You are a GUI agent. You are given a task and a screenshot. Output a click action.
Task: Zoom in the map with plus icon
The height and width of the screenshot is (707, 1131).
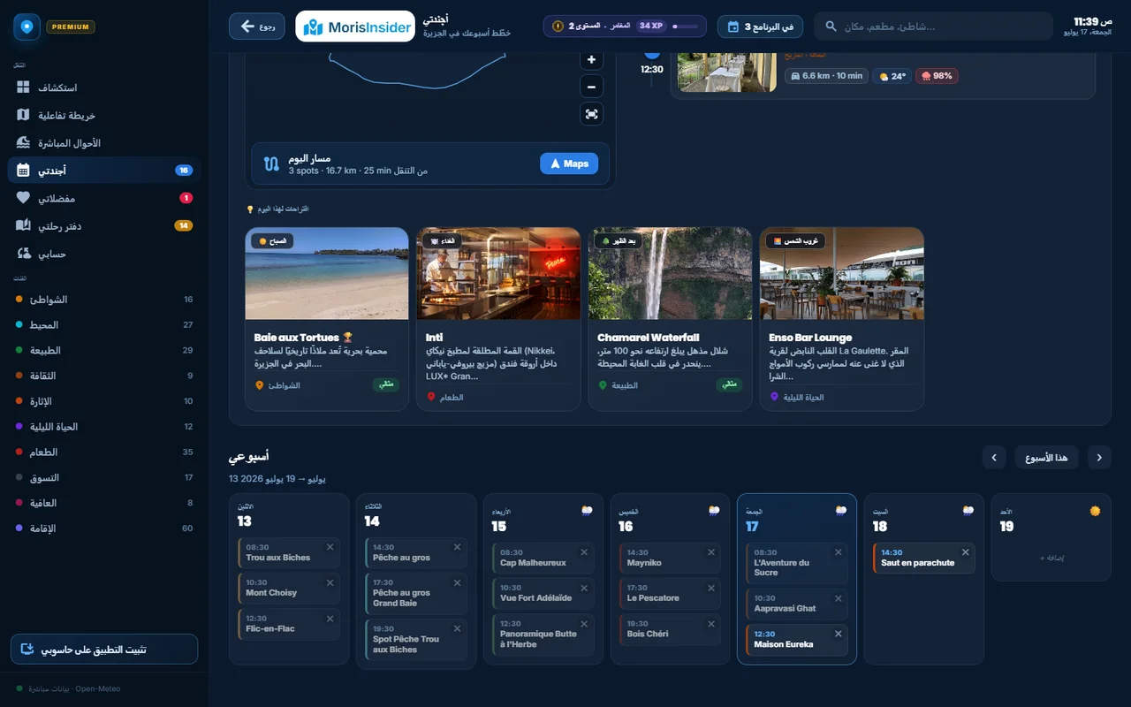click(591, 60)
